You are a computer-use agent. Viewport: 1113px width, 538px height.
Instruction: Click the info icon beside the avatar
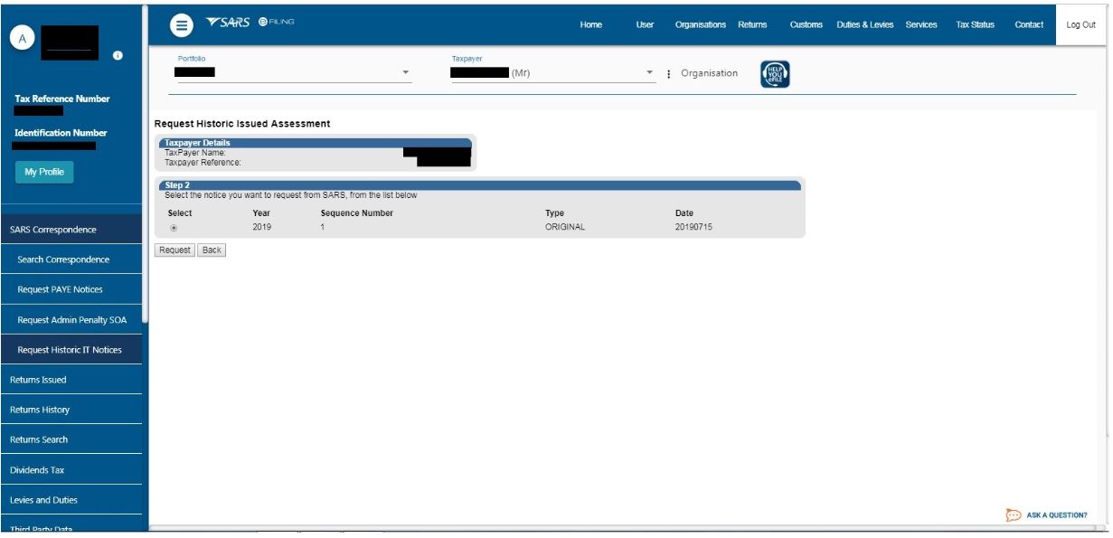tap(118, 56)
